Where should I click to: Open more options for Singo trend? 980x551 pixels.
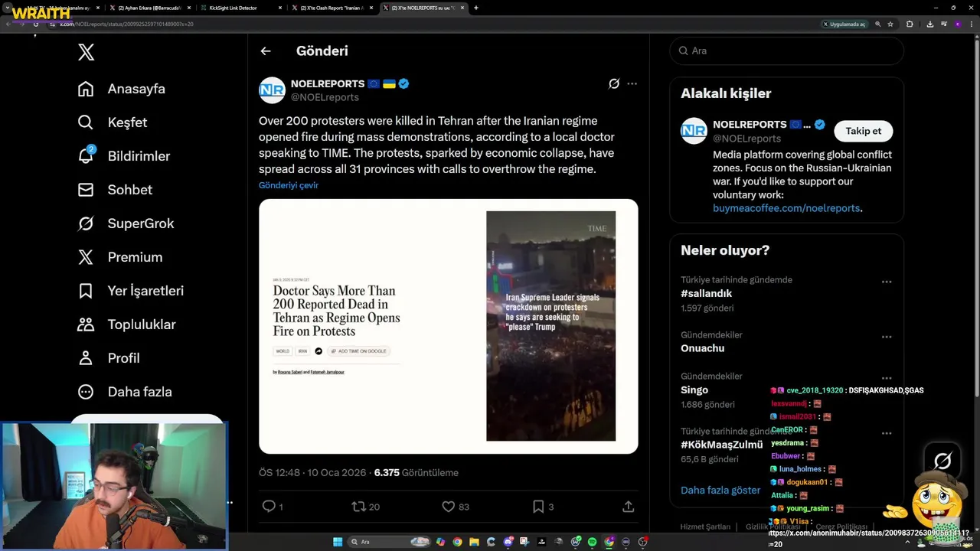click(x=887, y=378)
